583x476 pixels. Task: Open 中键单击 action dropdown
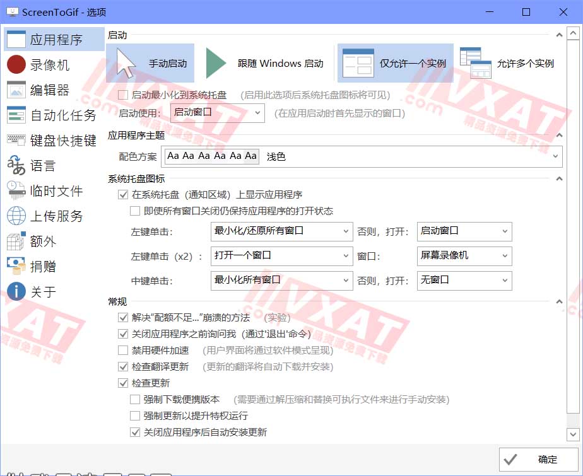(281, 281)
